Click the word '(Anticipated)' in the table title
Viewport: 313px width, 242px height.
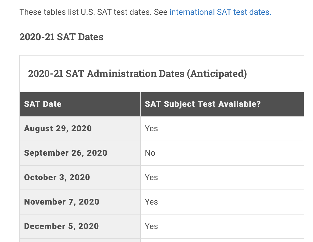click(217, 74)
